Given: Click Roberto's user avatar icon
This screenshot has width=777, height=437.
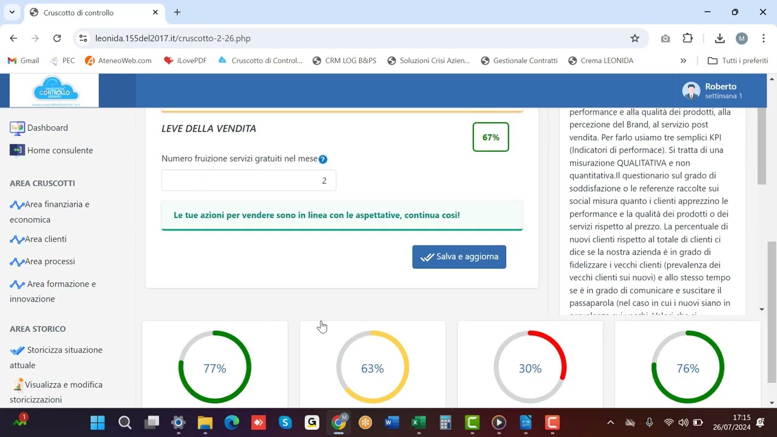Looking at the screenshot, I should click(x=691, y=91).
